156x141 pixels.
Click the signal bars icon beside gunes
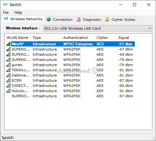[8, 65]
